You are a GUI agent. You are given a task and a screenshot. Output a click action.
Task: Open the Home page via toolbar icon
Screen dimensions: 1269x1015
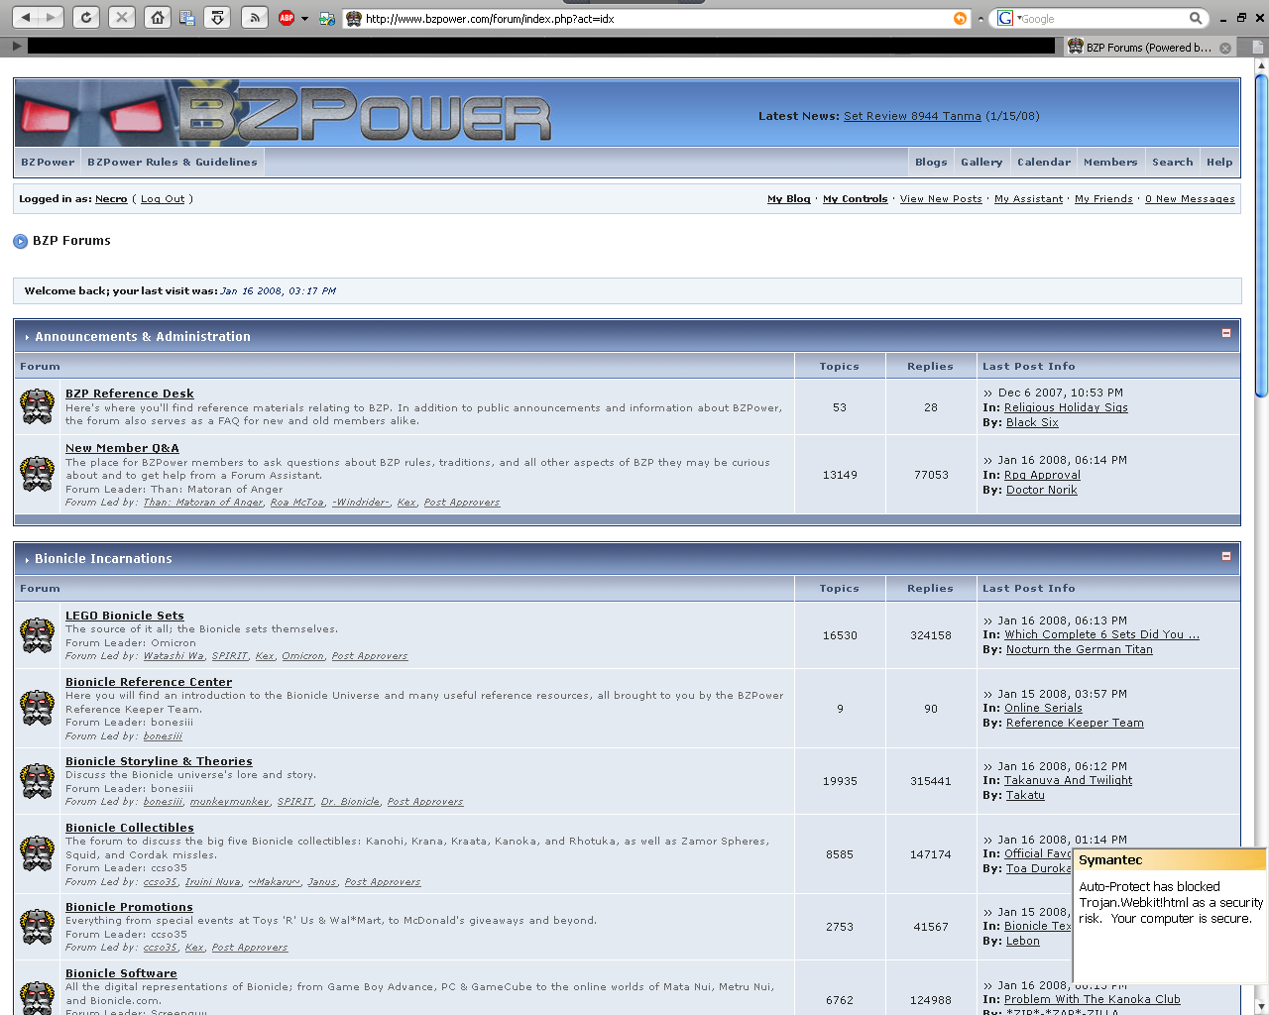[158, 17]
